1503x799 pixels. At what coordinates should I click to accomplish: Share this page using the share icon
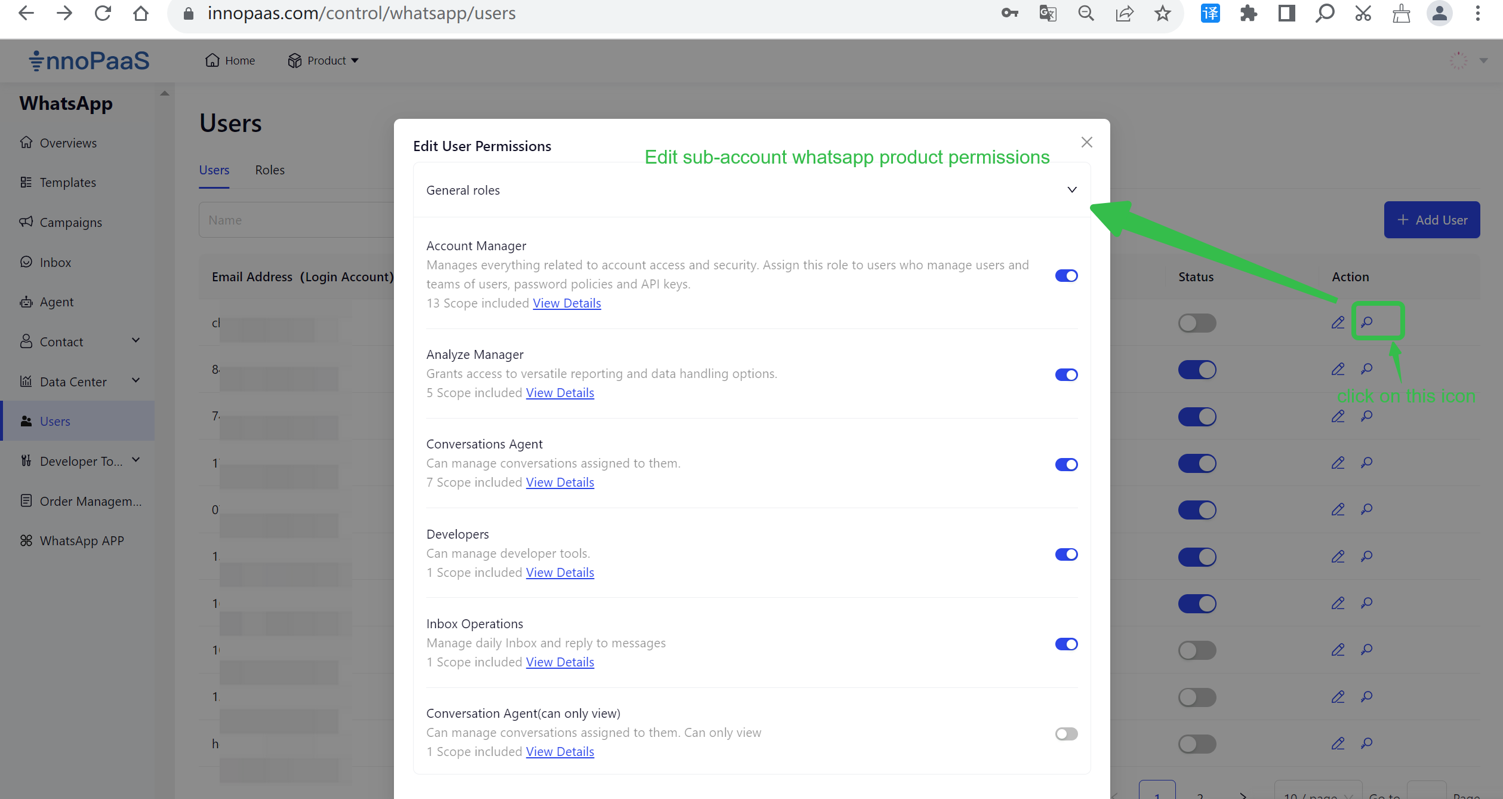(x=1125, y=13)
